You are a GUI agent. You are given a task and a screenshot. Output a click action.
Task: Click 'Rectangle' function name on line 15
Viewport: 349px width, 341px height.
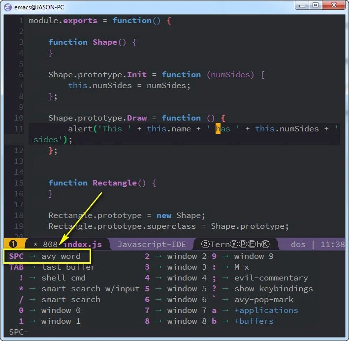tap(115, 183)
